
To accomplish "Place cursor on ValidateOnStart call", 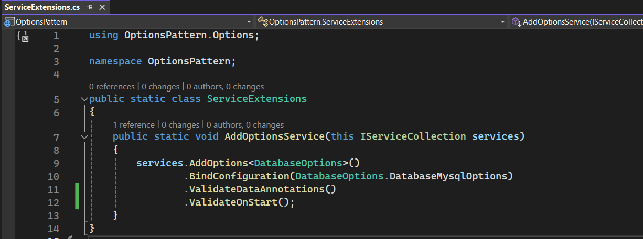I will coord(233,202).
